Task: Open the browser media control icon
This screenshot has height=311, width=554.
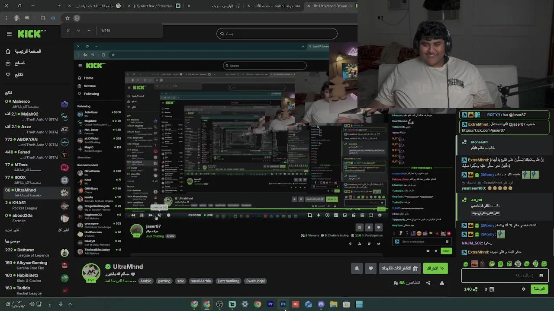Action: (27, 18)
